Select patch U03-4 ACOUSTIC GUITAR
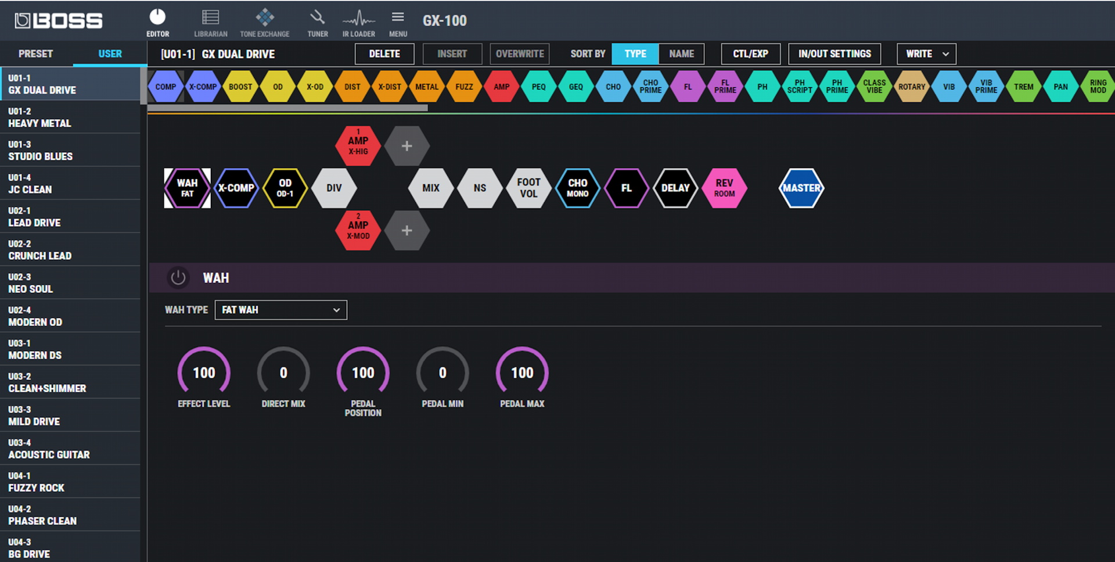Viewport: 1115px width, 562px height. pos(70,448)
